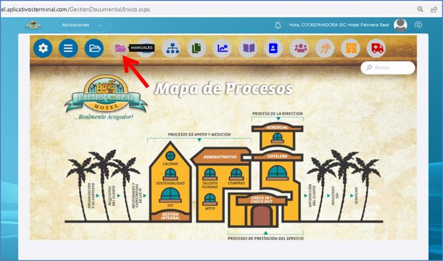Click the blue contact card icon

[274, 48]
